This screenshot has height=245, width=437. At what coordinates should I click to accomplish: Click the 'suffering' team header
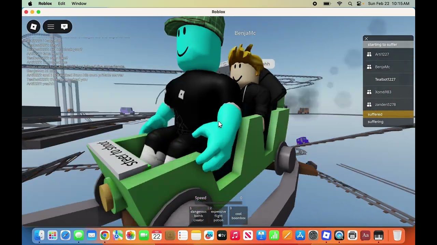pos(388,122)
